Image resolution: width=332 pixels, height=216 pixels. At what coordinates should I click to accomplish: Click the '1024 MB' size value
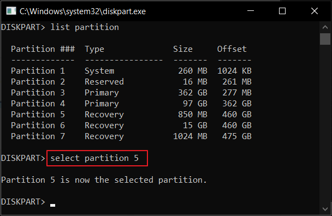[x=190, y=136]
